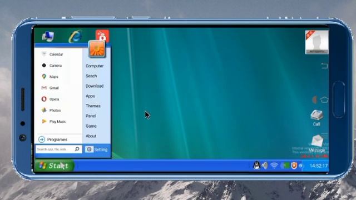Viewport: 356px width, 200px height.
Task: Open the contact photo widget
Action: [x=317, y=42]
